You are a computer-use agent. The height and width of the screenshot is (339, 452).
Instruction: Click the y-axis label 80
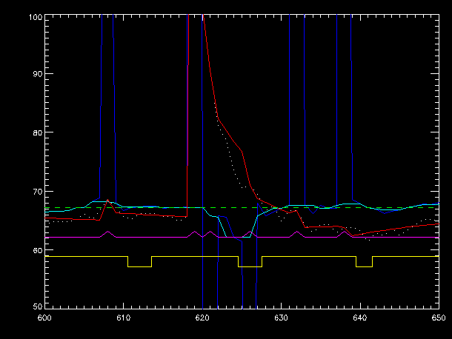coord(38,132)
